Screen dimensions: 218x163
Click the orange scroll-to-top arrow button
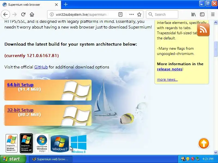point(204,143)
